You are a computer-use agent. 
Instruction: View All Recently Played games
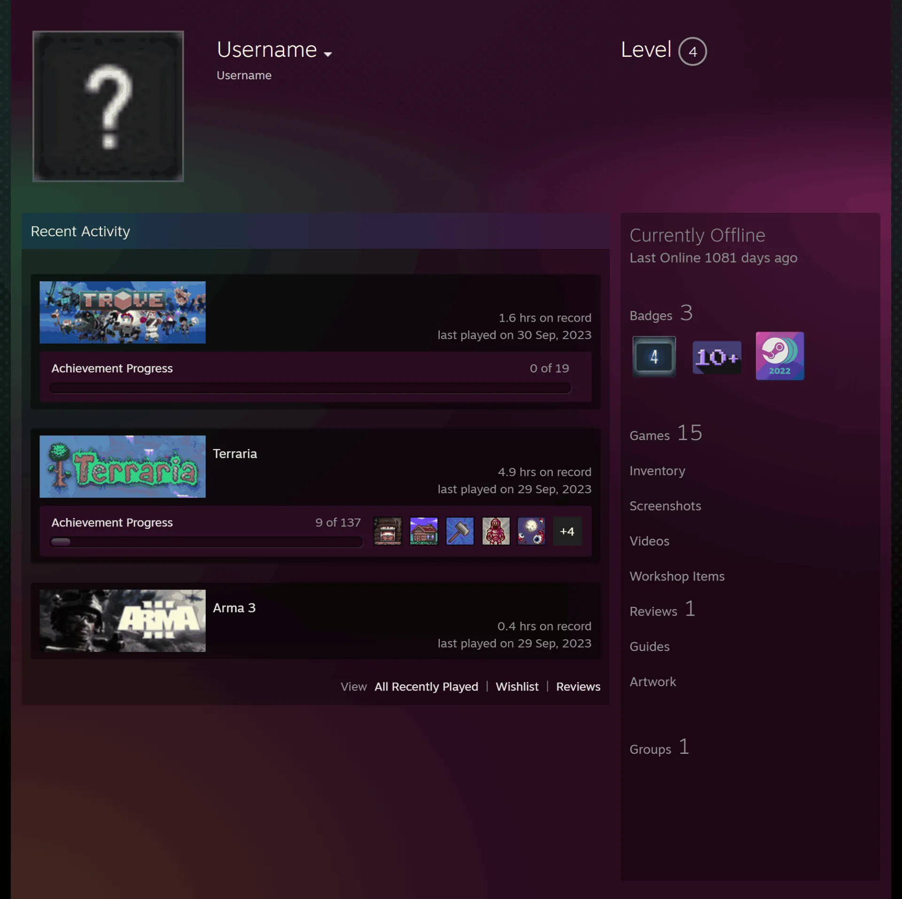pyautogui.click(x=426, y=687)
